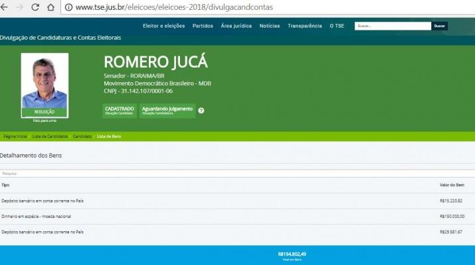Open O TSE menu

pos(337,26)
